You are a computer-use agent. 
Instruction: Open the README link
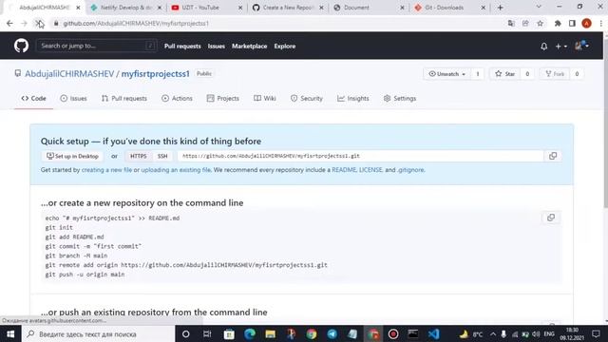tap(344, 170)
